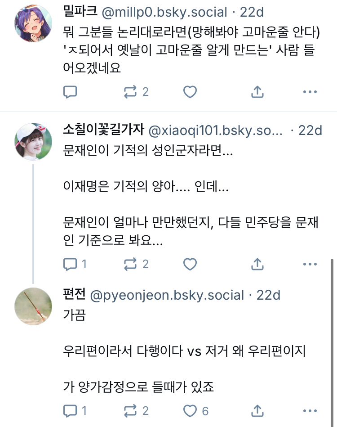Reply to 소칠이꽃길가자's post
The height and width of the screenshot is (427, 337).
point(70,264)
